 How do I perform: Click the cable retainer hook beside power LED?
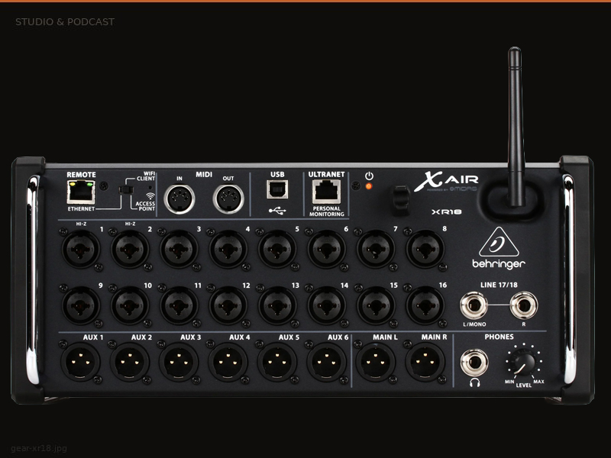tap(400, 200)
